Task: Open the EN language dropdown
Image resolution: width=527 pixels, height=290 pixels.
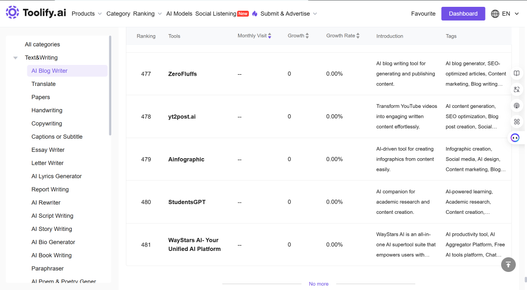Action: coord(510,14)
